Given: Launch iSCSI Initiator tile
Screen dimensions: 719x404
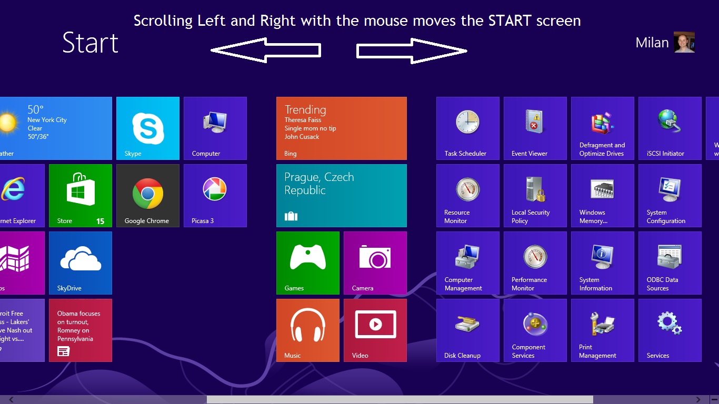Looking at the screenshot, I should point(670,128).
